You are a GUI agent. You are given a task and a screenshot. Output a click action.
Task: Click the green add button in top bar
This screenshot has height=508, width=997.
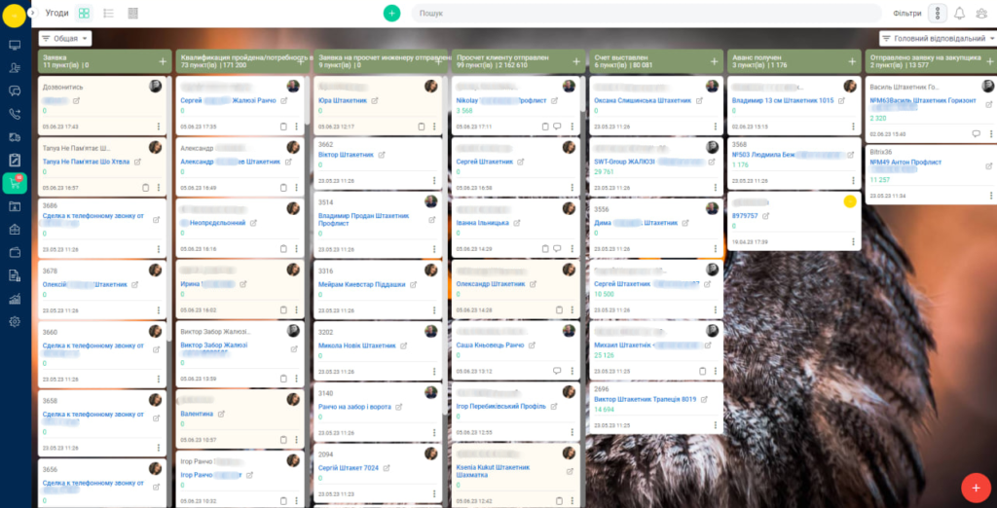(391, 14)
